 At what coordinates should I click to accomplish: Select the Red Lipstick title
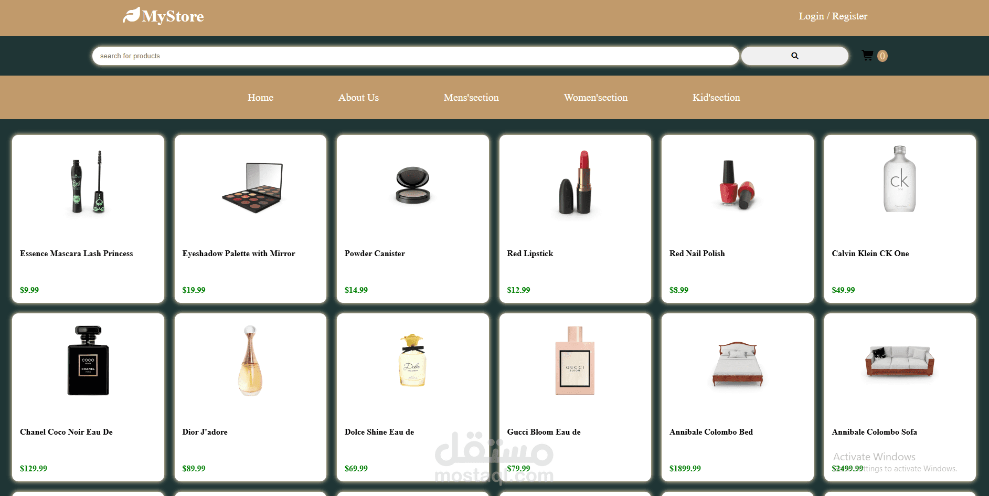[x=530, y=254]
